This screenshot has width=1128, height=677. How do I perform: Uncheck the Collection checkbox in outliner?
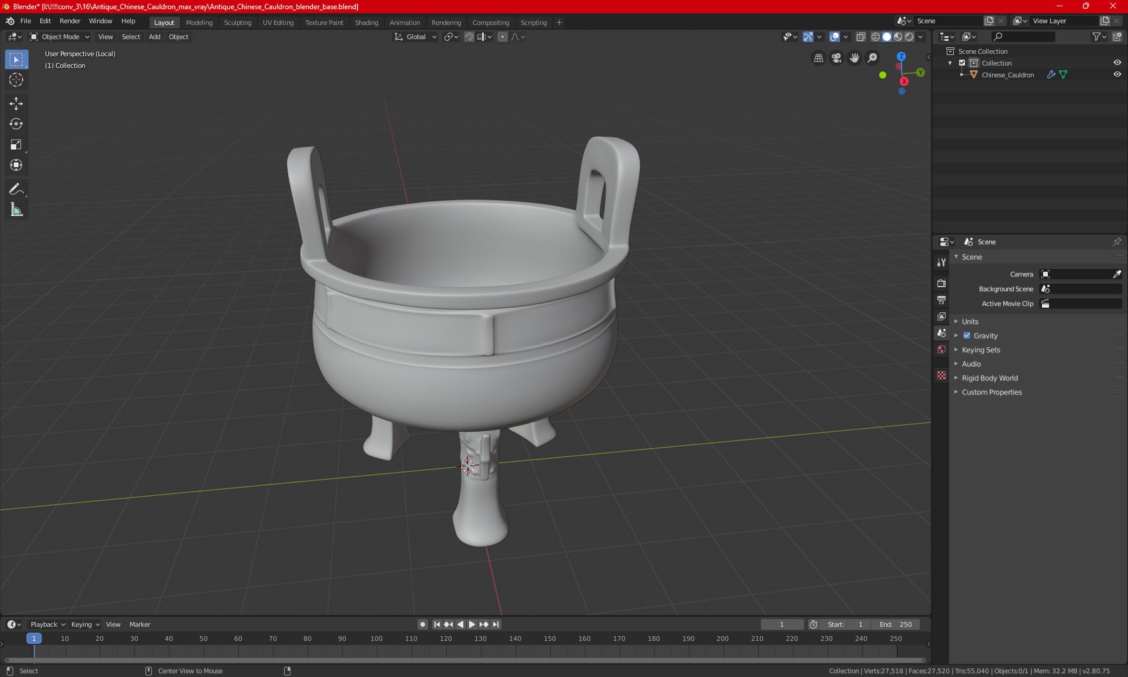pos(963,63)
